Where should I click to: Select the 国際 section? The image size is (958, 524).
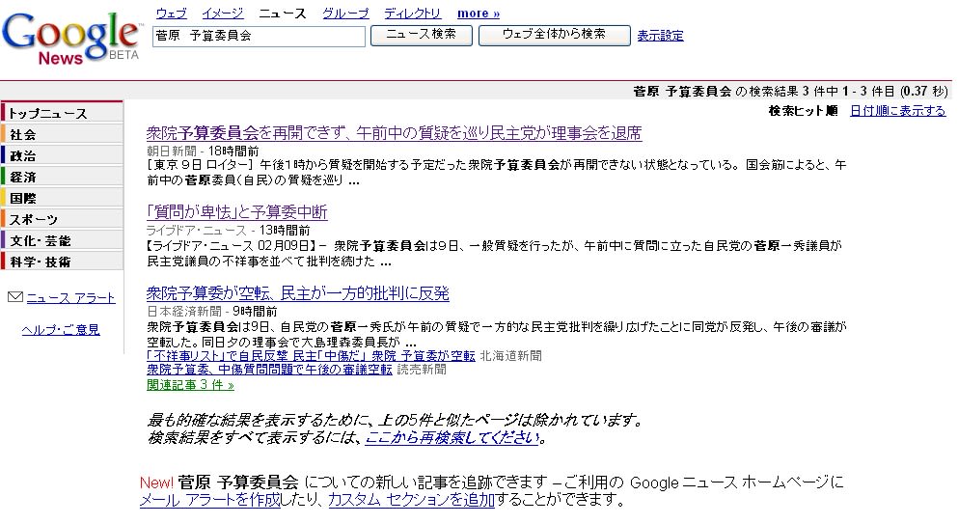[63, 198]
